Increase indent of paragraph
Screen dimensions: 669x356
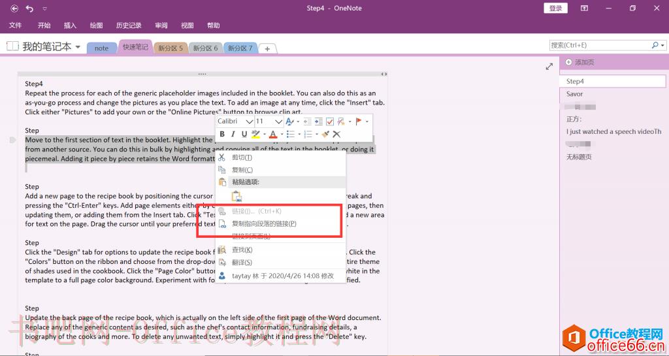click(318, 121)
